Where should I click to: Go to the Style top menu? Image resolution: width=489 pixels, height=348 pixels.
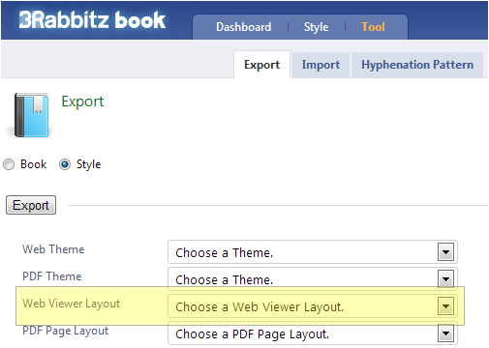coord(316,27)
